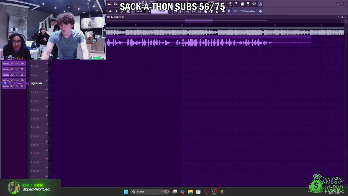Click the microphone recording icon

click(x=230, y=4)
